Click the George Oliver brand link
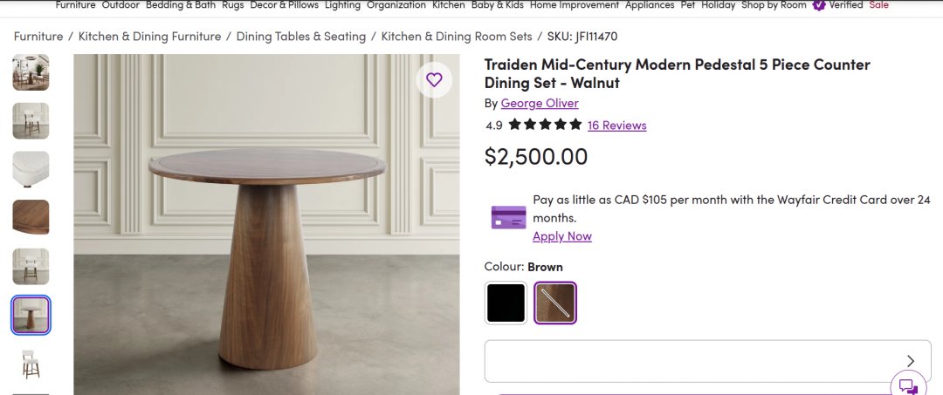 tap(540, 103)
